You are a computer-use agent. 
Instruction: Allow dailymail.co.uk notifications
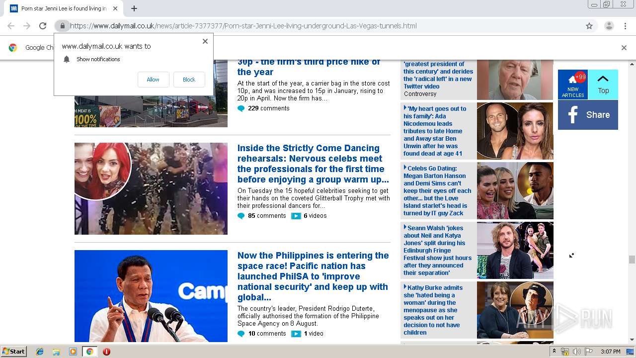pos(153,80)
